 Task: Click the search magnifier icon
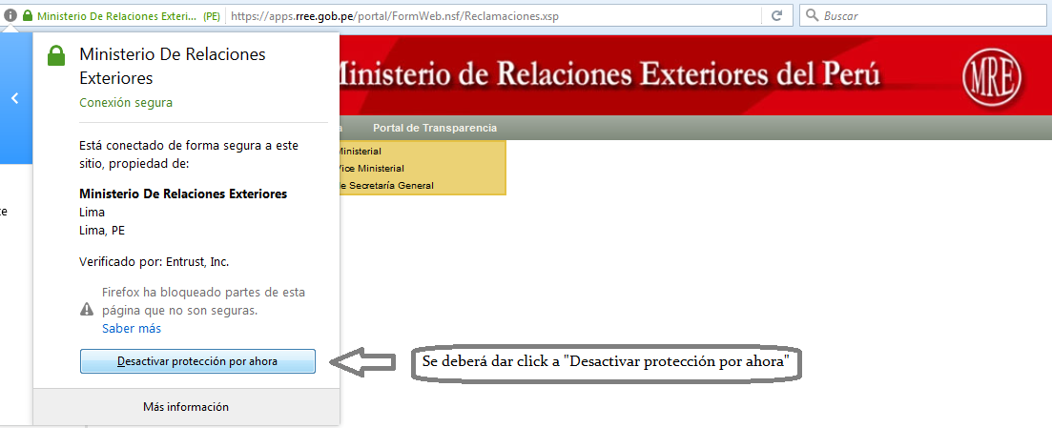click(x=811, y=15)
